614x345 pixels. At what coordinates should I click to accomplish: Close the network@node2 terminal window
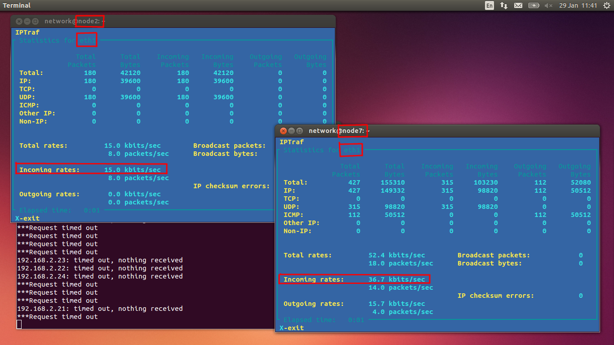[19, 21]
